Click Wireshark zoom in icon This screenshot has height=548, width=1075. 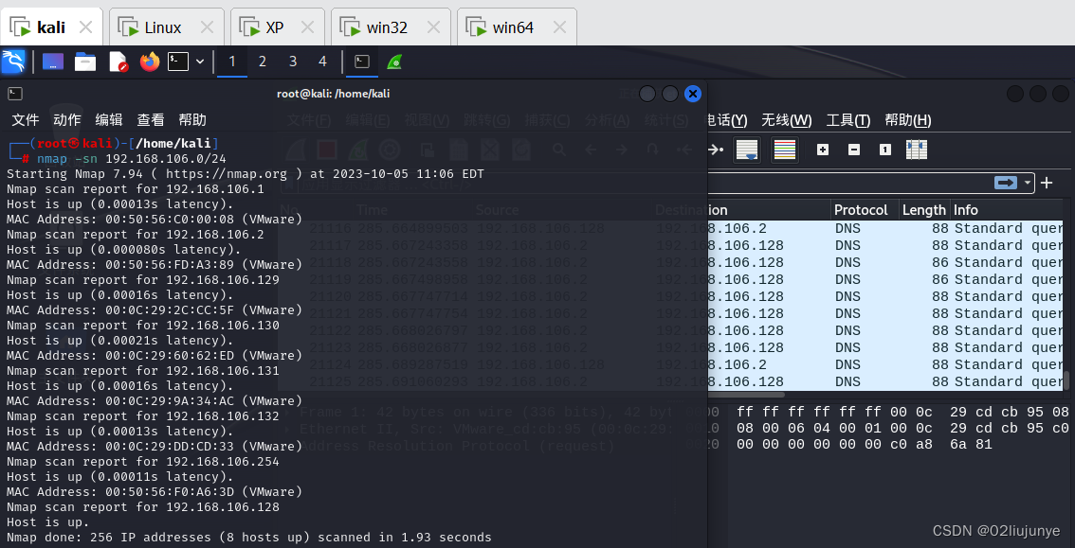pyautogui.click(x=823, y=150)
